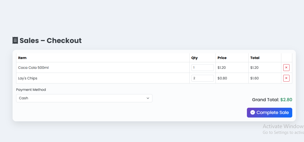Click the $1.60 total for Lay's Chips
The width and height of the screenshot is (304, 142).
[x=254, y=78]
